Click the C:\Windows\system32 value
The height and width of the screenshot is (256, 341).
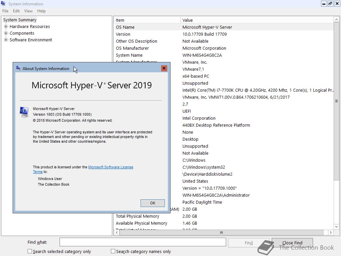pyautogui.click(x=203, y=167)
